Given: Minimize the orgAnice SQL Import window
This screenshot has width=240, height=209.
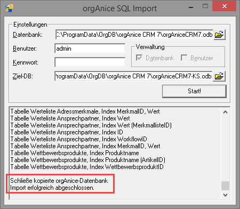Looking at the screenshot, I should [x=191, y=7].
